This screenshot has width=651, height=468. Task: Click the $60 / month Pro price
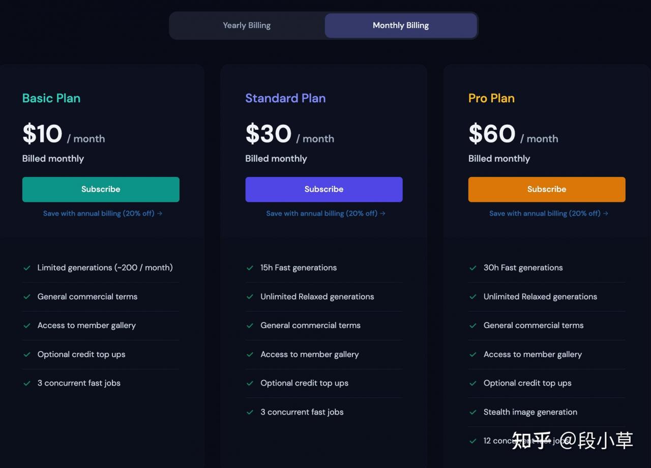click(513, 135)
